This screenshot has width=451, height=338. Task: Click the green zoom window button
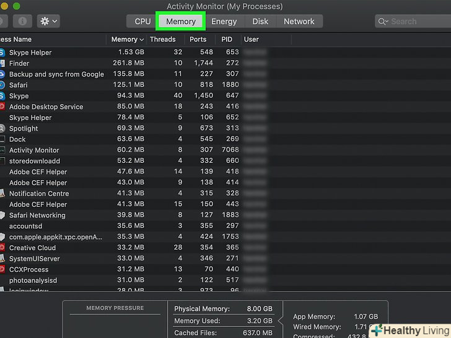16,6
